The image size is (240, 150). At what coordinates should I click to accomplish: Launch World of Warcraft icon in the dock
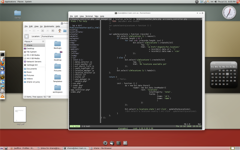(x=2, y=77)
